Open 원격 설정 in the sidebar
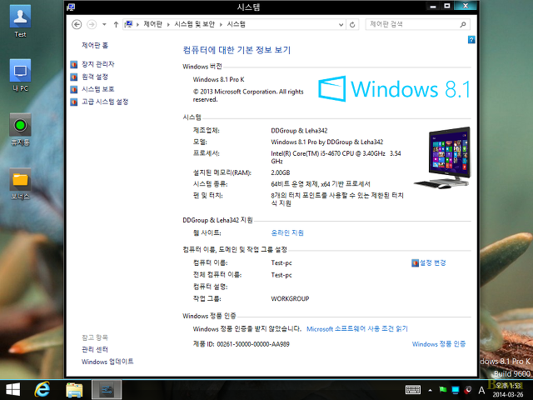533x400 pixels. click(x=95, y=77)
